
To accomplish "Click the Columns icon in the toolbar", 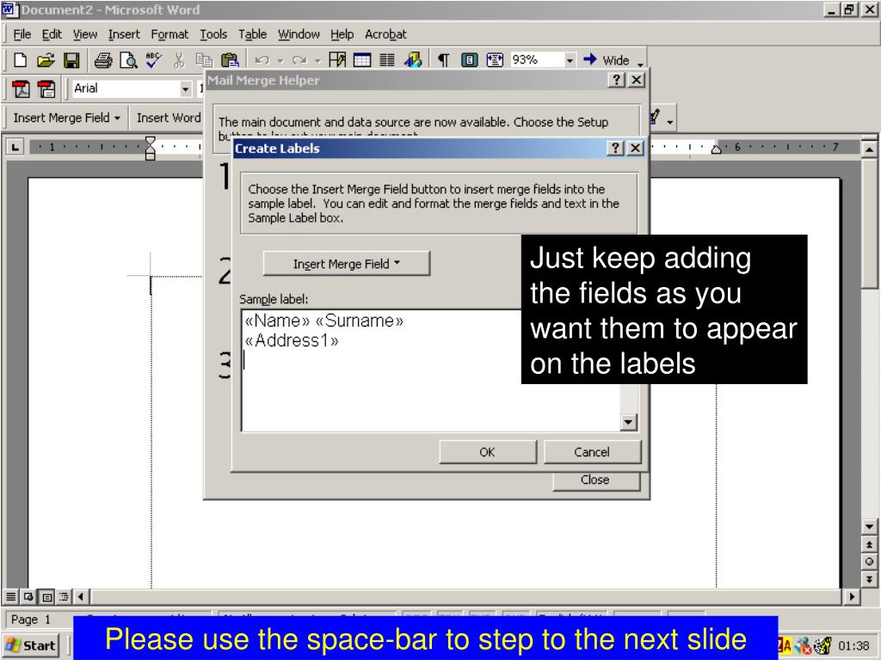I will click(387, 60).
